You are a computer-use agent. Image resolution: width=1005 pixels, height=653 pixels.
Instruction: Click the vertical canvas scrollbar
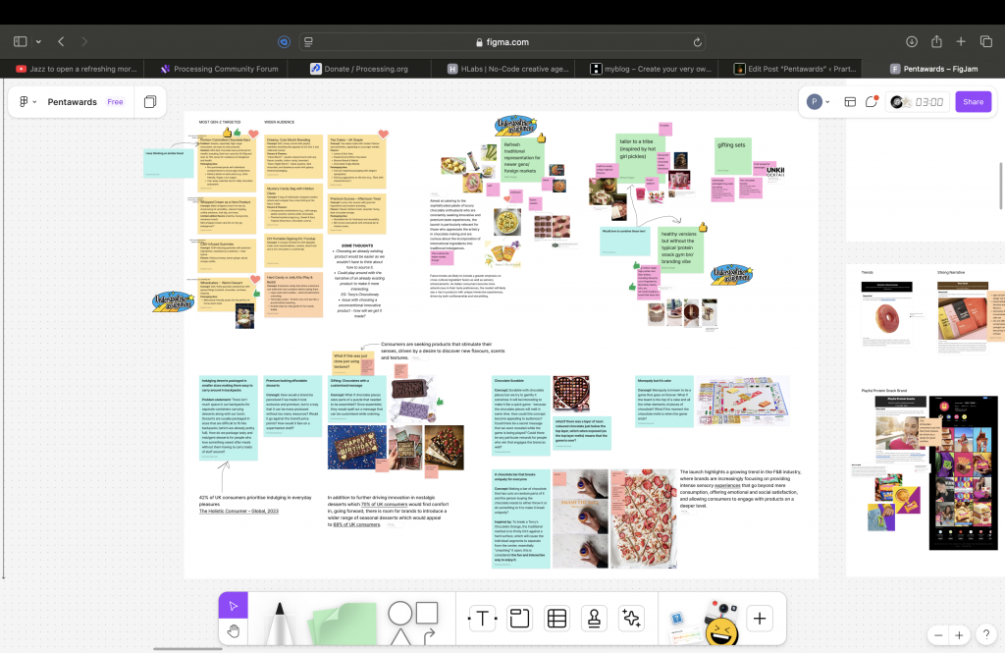coord(1000,186)
